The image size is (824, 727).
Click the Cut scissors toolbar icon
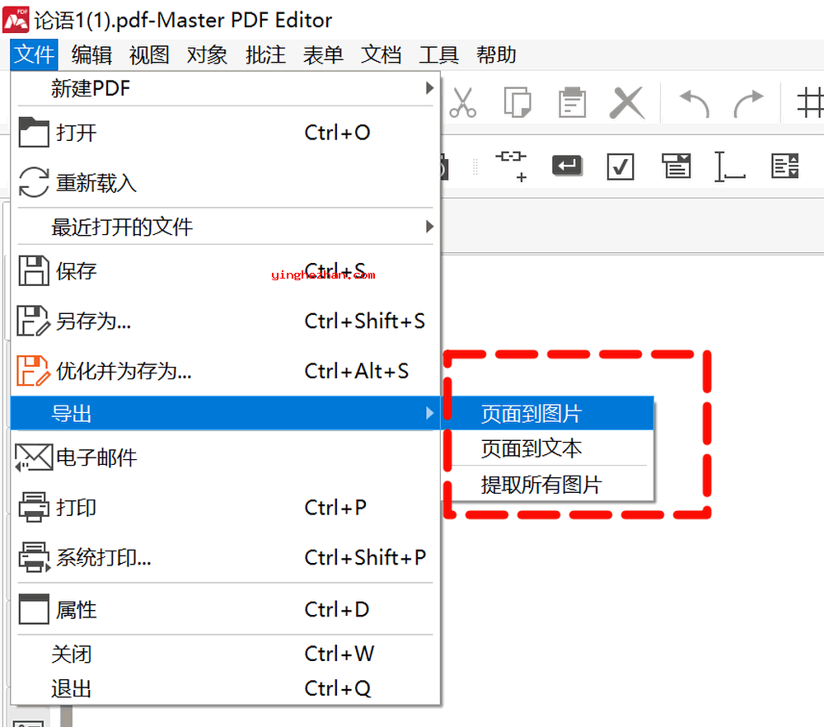click(x=462, y=102)
